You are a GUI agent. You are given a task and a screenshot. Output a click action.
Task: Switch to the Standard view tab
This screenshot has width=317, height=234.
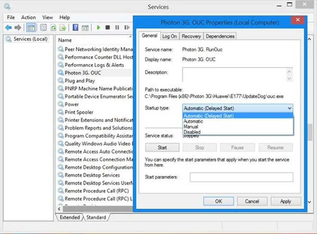tap(96, 217)
